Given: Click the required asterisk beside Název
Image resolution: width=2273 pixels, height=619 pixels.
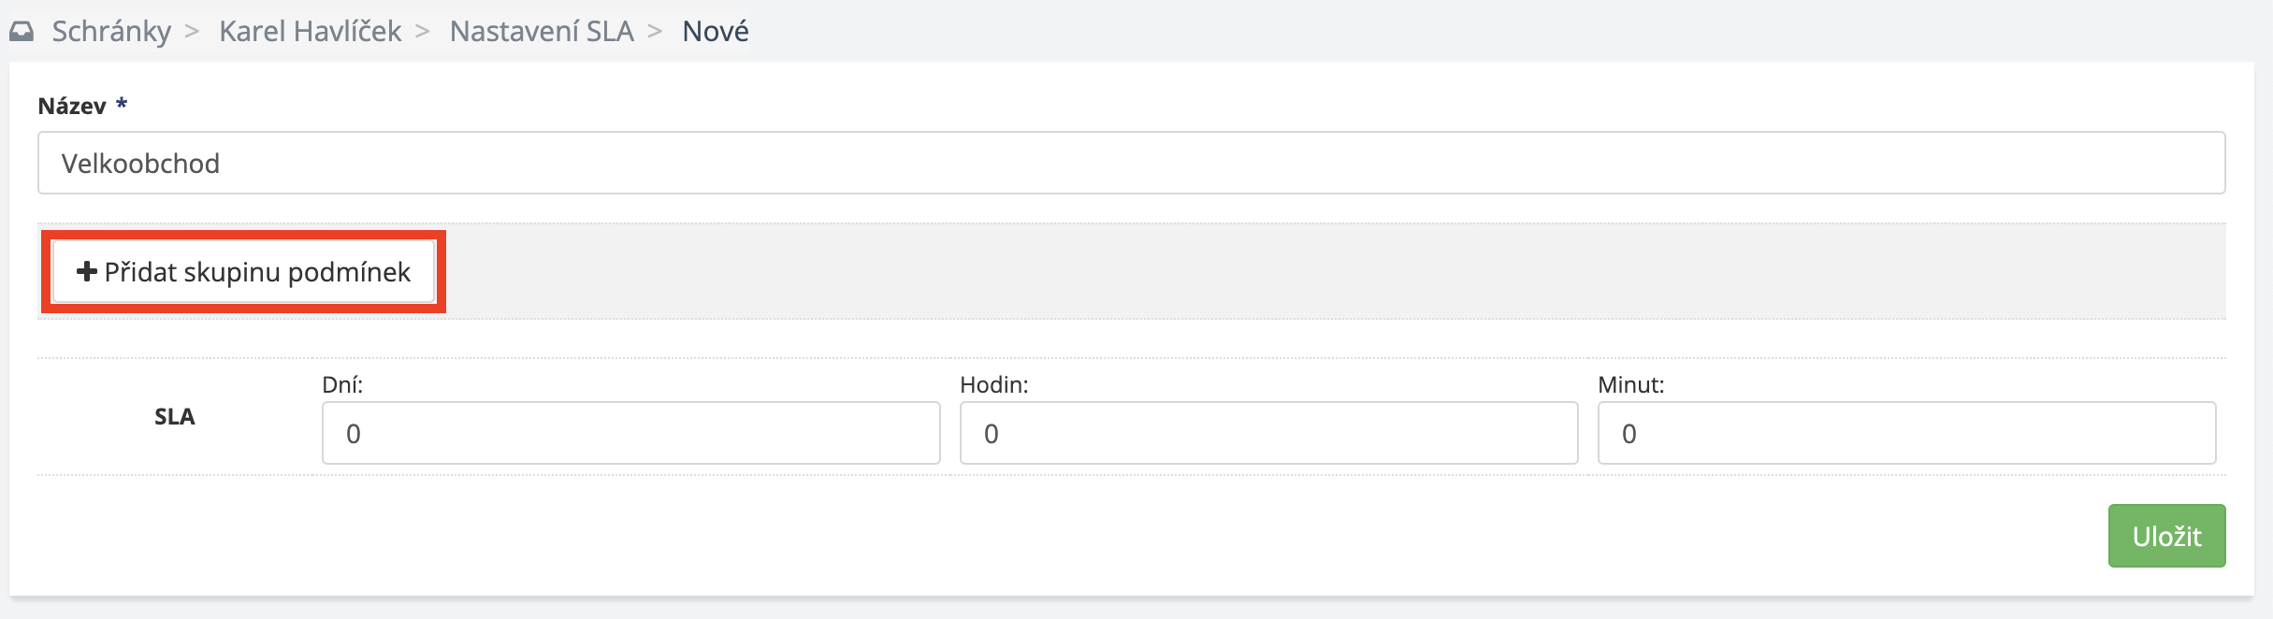Looking at the screenshot, I should [x=122, y=105].
